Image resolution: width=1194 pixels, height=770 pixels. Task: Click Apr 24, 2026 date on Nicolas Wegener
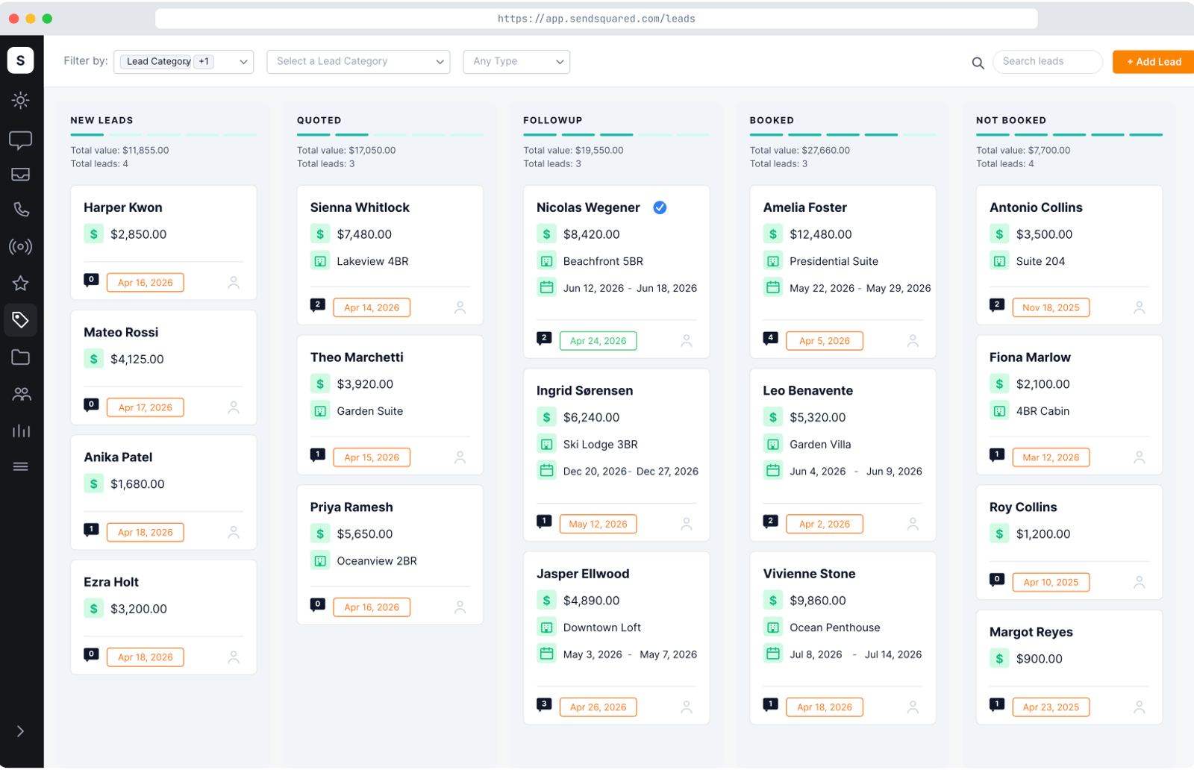click(598, 341)
